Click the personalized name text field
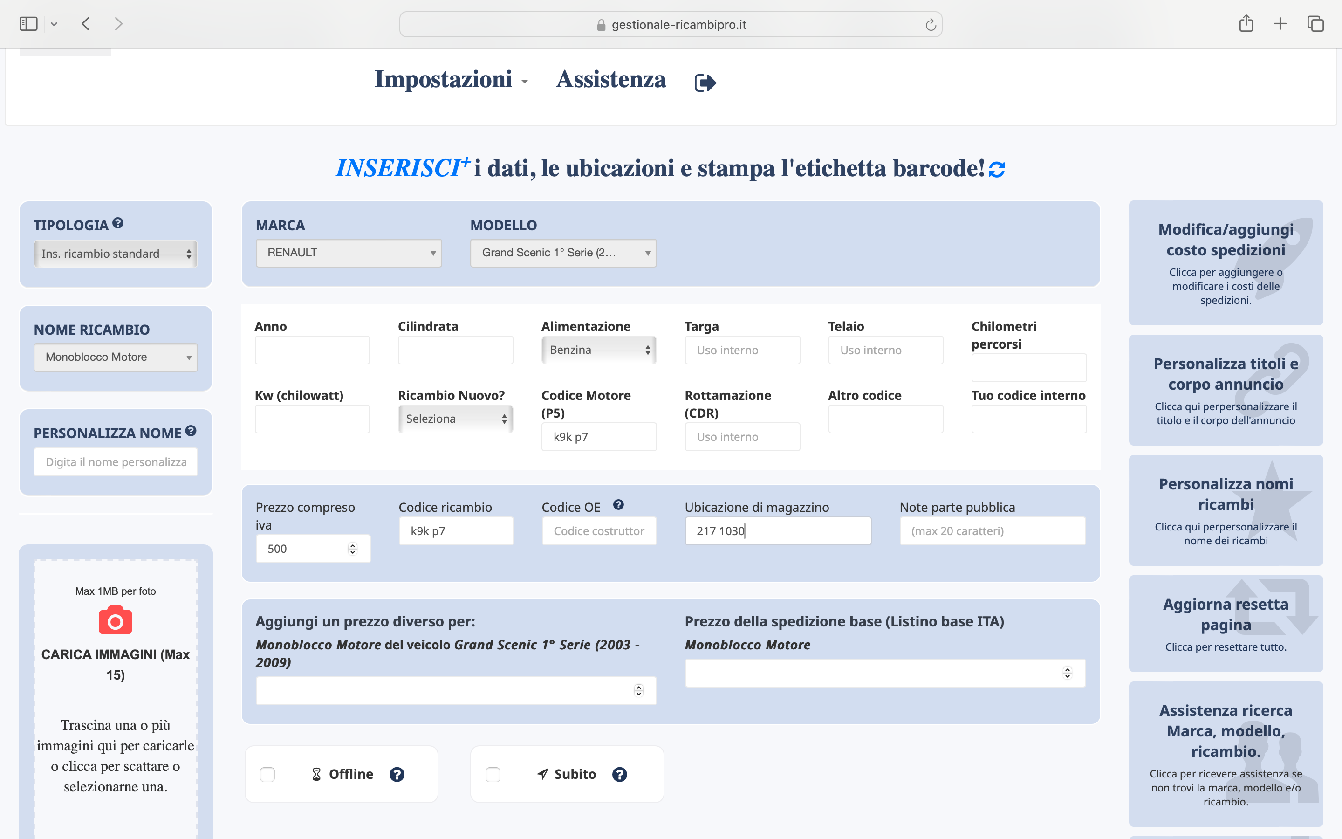This screenshot has width=1342, height=839. click(x=116, y=462)
